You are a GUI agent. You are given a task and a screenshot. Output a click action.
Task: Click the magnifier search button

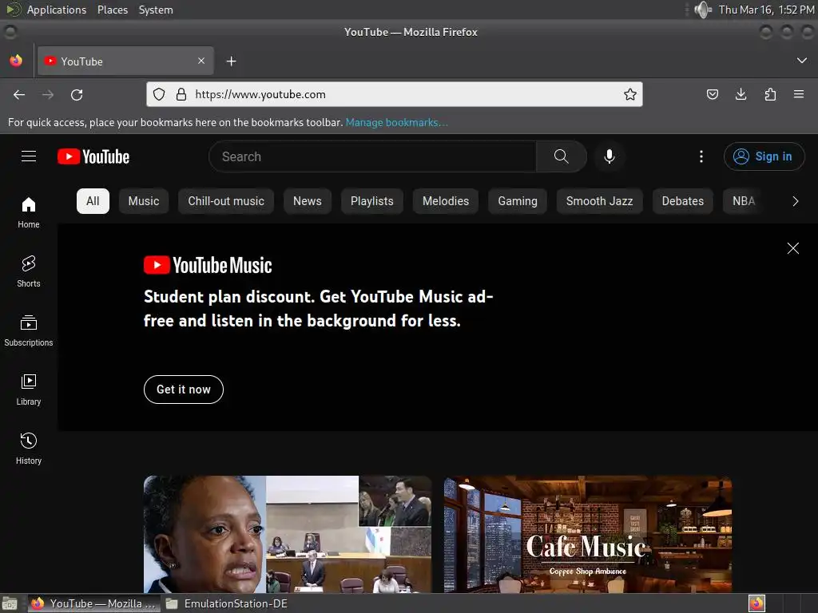[x=562, y=156]
